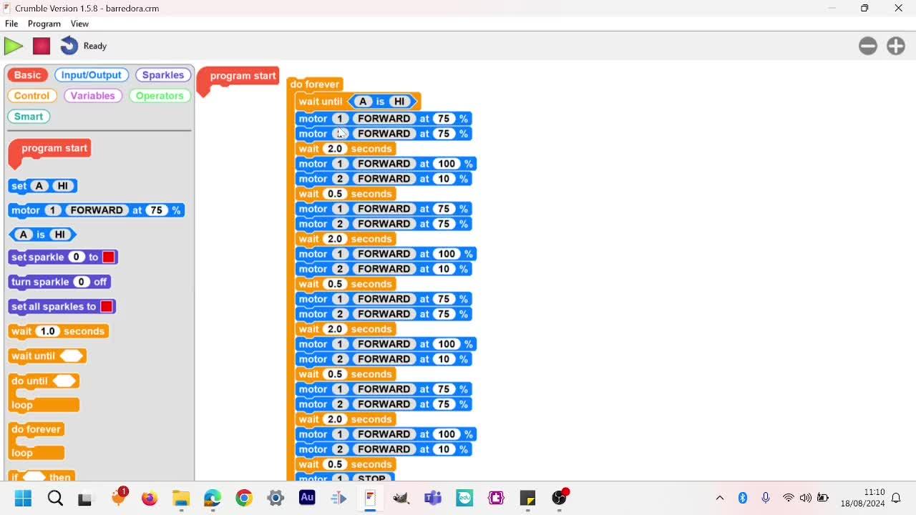This screenshot has width=916, height=515.
Task: Show hidden system tray icons
Action: coord(720,498)
